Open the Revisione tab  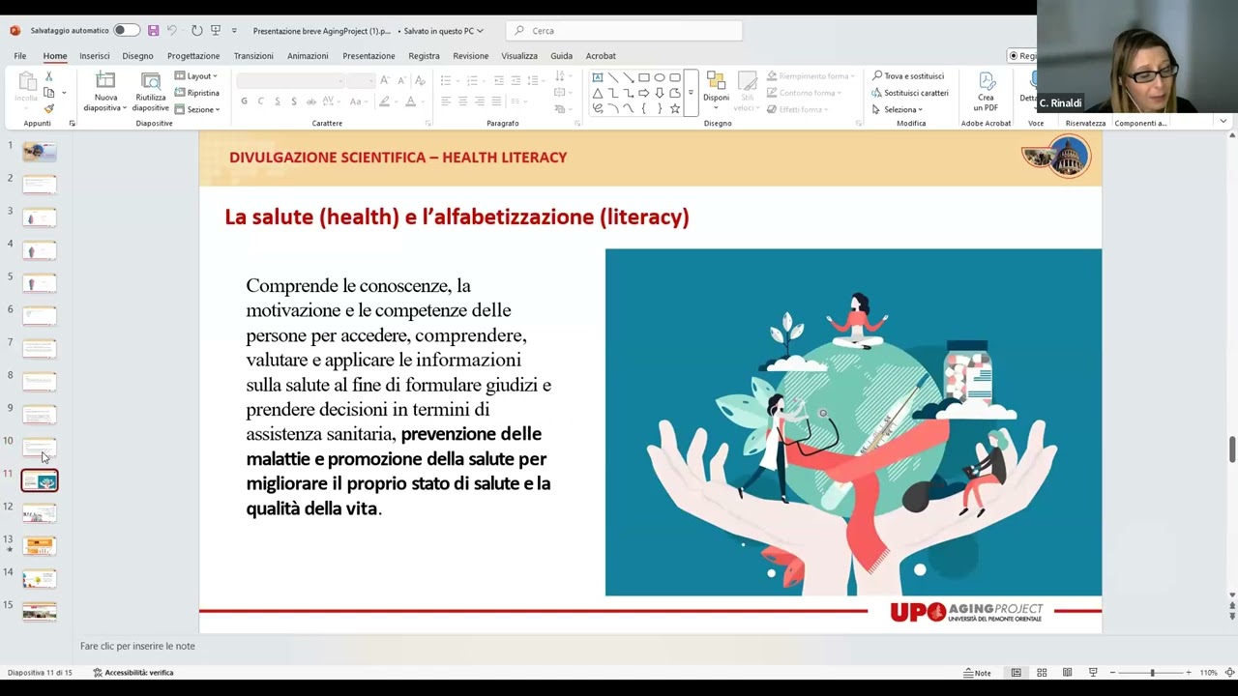point(471,56)
